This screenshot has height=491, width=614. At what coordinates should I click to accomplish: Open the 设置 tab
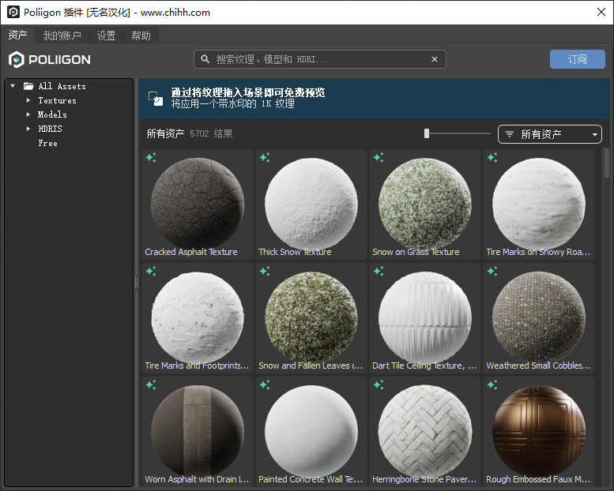106,36
